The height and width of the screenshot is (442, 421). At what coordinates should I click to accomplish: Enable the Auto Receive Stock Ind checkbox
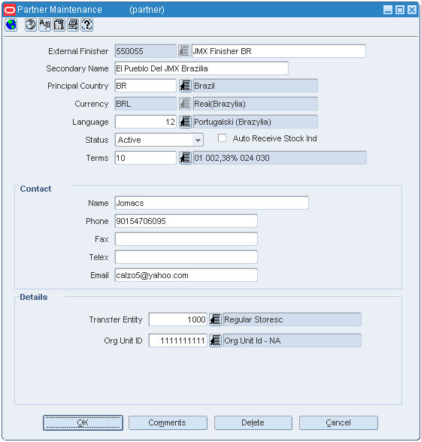(223, 138)
